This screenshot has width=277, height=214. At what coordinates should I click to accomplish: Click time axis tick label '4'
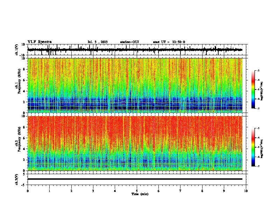click(115, 191)
